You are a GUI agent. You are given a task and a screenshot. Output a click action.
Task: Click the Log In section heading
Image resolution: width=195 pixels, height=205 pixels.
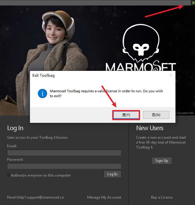click(15, 128)
